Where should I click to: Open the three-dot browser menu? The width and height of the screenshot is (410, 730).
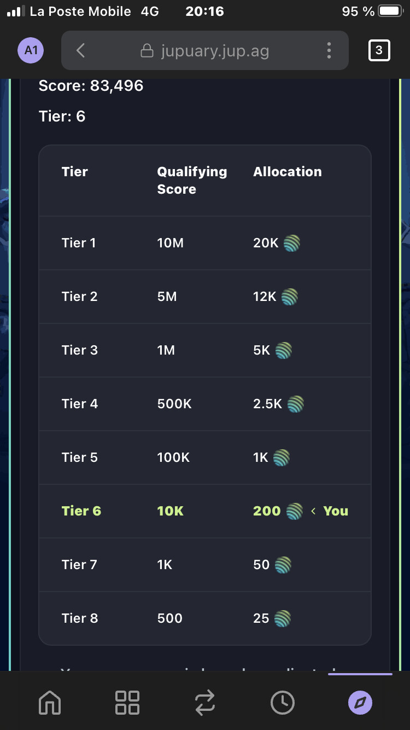pos(329,50)
